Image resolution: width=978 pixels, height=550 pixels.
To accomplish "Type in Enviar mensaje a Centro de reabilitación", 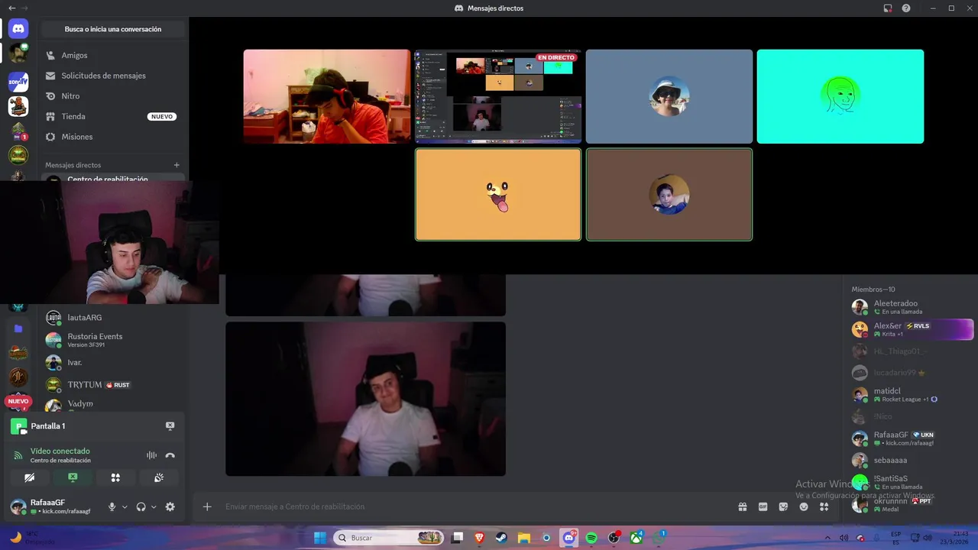I will coord(474,506).
